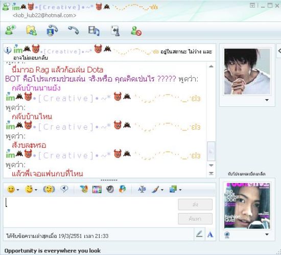Click the message mentioning Rag and Dota
The height and width of the screenshot is (255, 281).
(x=58, y=70)
